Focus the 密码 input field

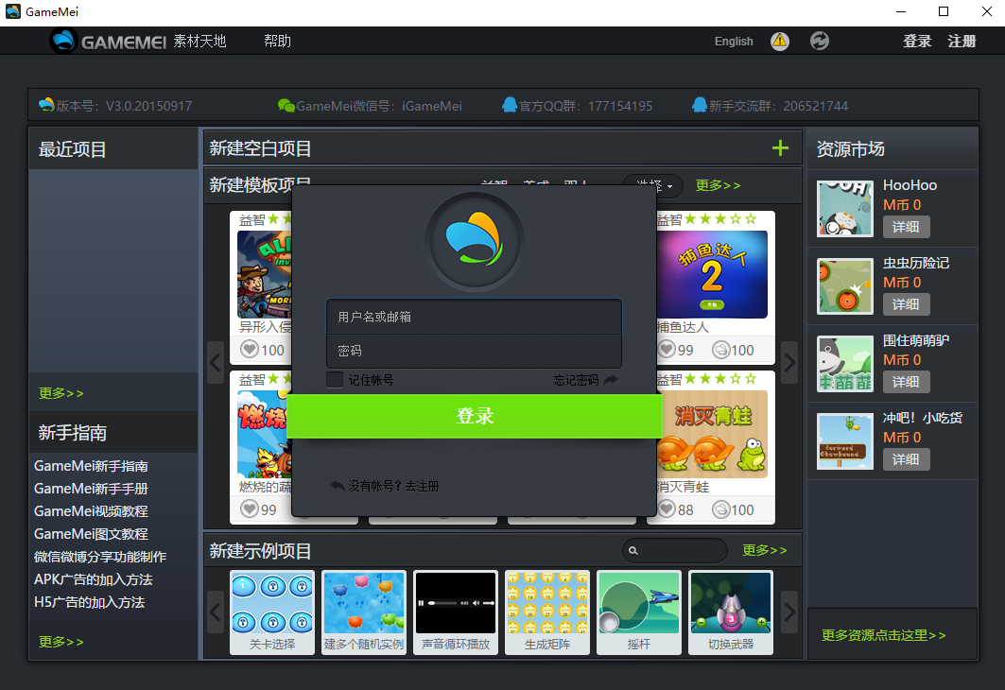tap(475, 351)
